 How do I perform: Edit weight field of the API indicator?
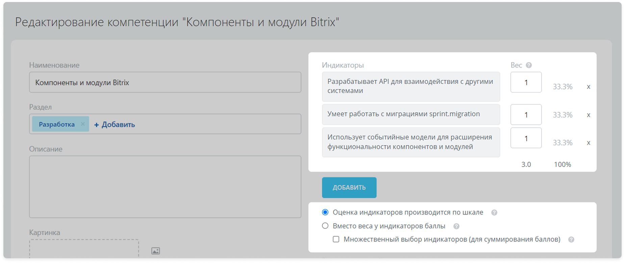[526, 82]
